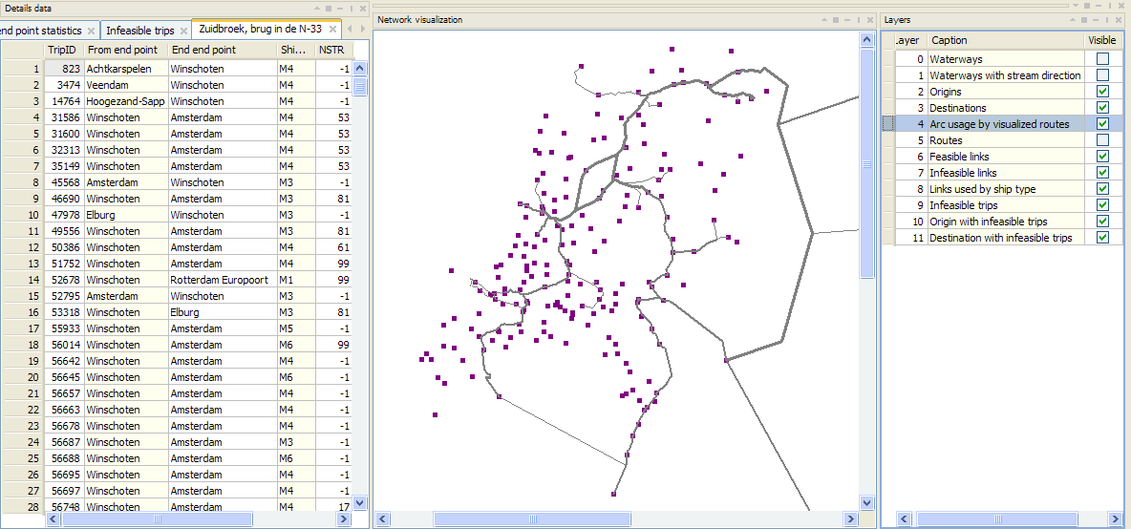
Task: Close the Zuidbroek, brug in de N-33 tab
Action: (332, 30)
